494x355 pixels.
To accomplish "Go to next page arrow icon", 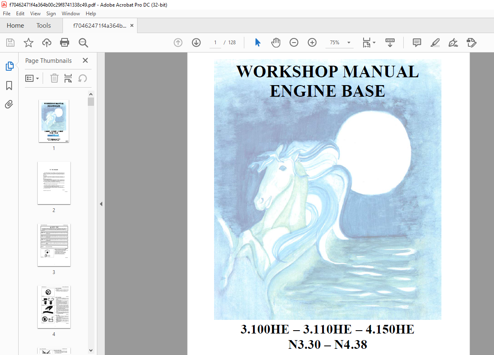I will pos(196,43).
